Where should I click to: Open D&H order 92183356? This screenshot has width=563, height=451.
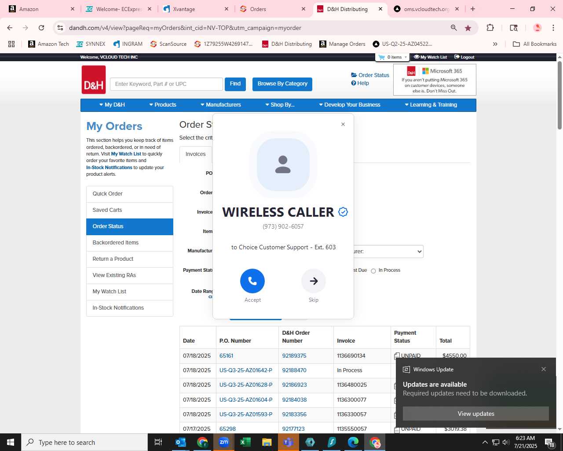(294, 414)
